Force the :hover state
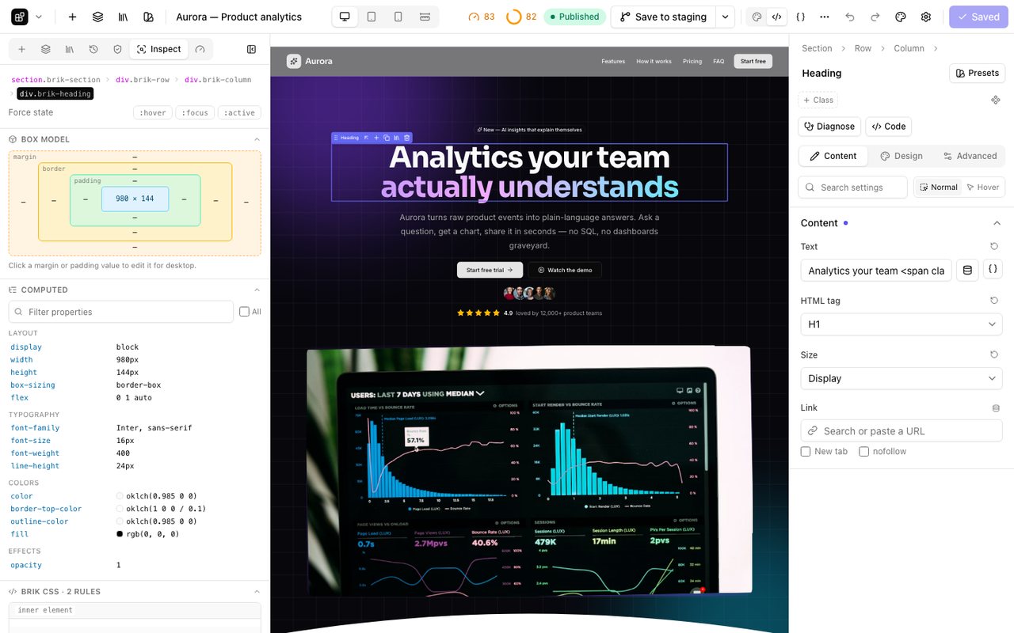The height and width of the screenshot is (633, 1014). pyautogui.click(x=153, y=112)
